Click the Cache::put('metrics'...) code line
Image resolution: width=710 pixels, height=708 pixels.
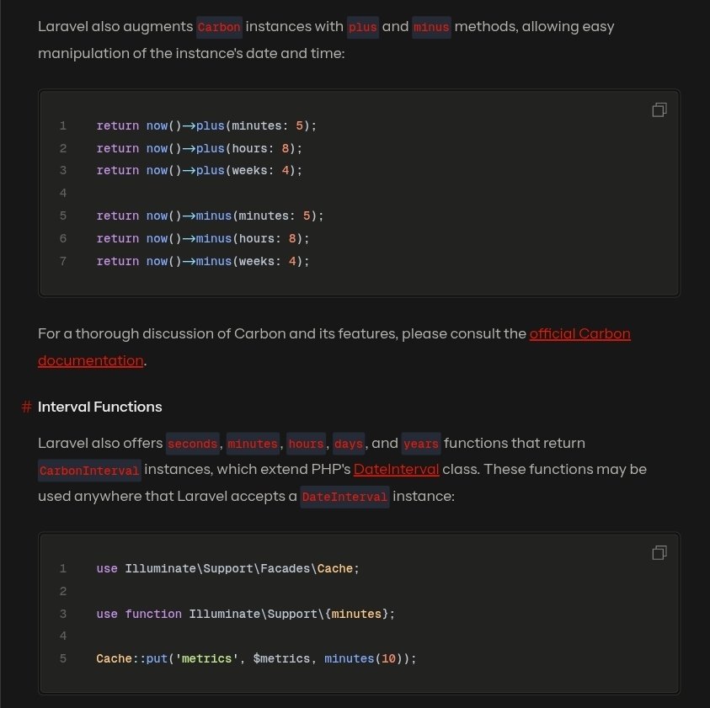pyautogui.click(x=256, y=658)
